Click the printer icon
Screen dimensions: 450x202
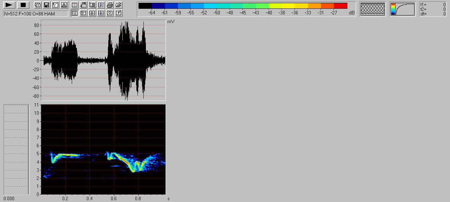(x=110, y=5)
